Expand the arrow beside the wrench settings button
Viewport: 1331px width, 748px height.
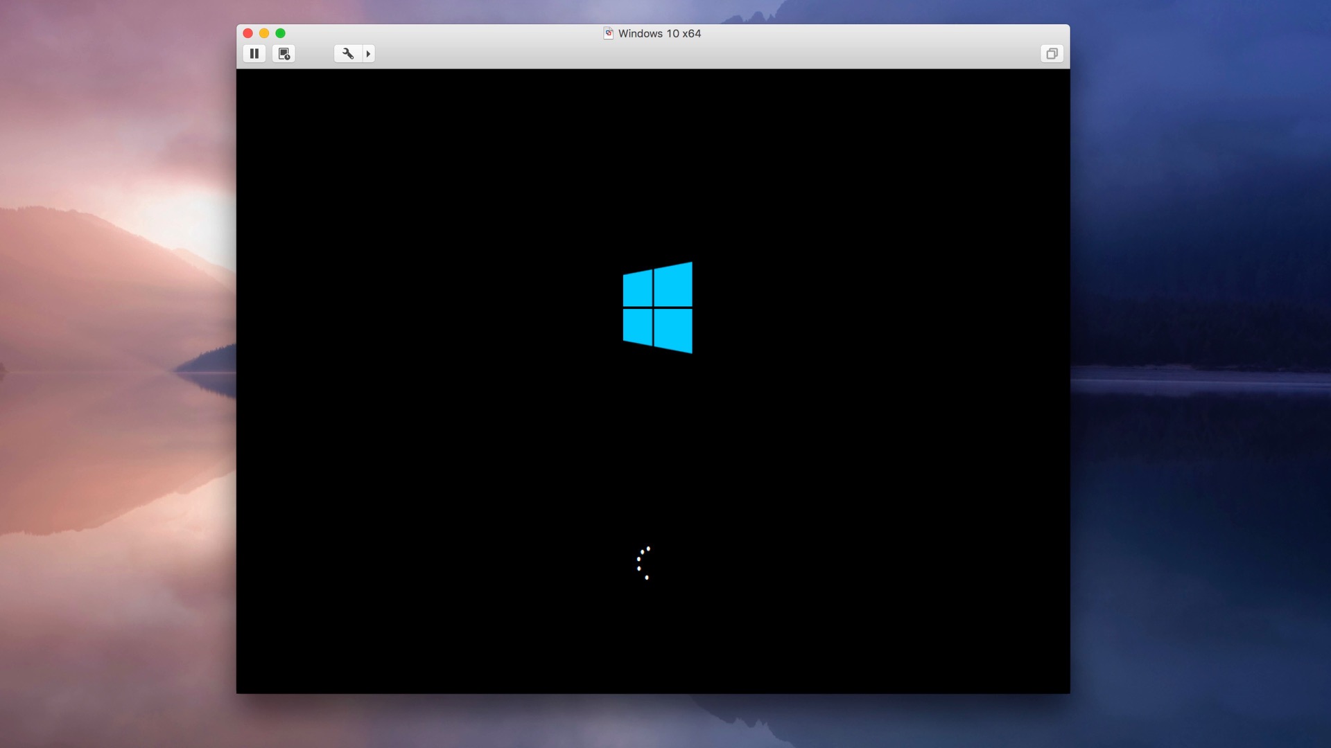tap(368, 53)
